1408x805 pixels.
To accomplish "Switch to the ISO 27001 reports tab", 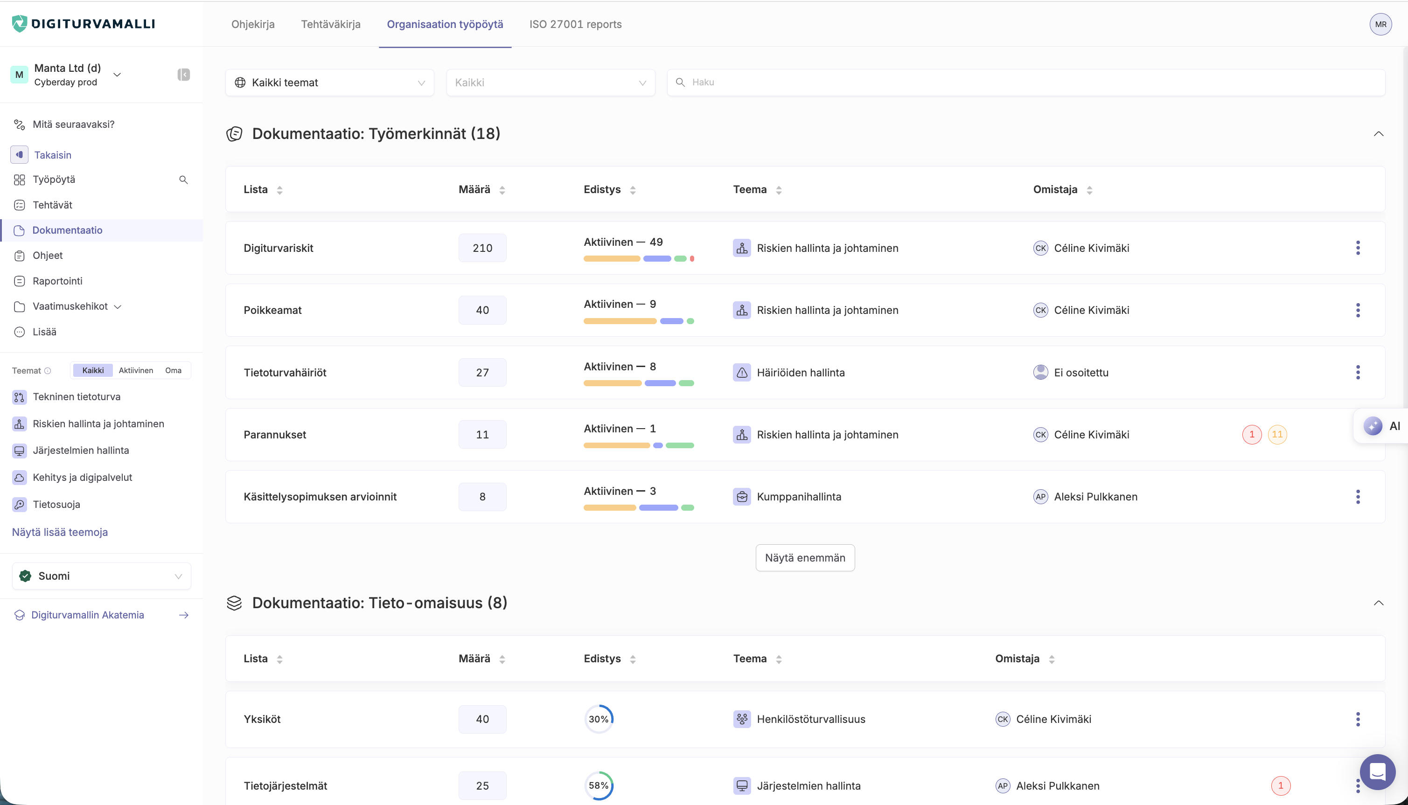I will (575, 24).
